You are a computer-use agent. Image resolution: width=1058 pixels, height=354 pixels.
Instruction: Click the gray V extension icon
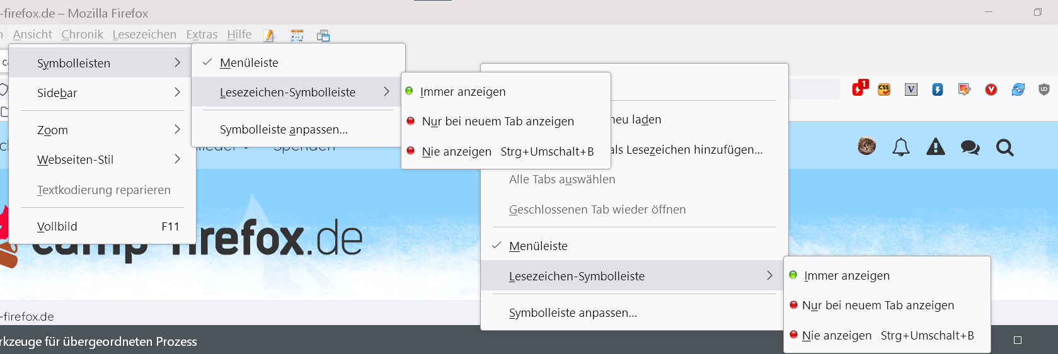pyautogui.click(x=911, y=89)
